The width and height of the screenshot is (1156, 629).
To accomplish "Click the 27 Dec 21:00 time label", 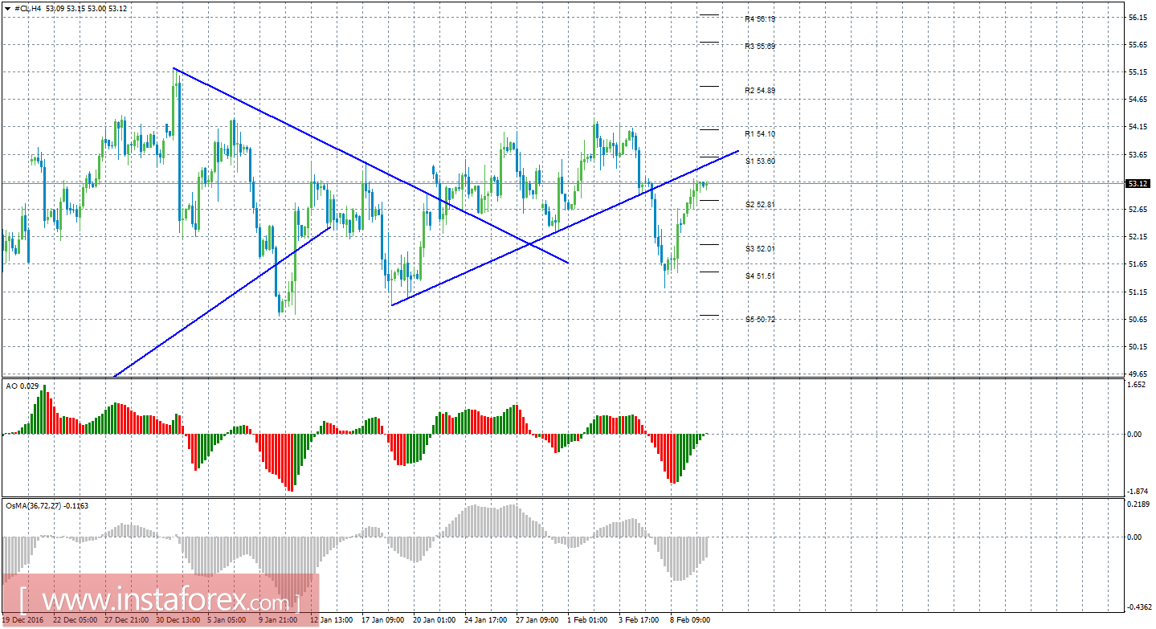I will (125, 620).
